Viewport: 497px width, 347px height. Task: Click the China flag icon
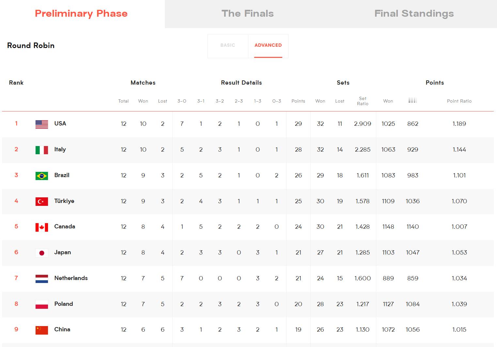click(x=42, y=330)
